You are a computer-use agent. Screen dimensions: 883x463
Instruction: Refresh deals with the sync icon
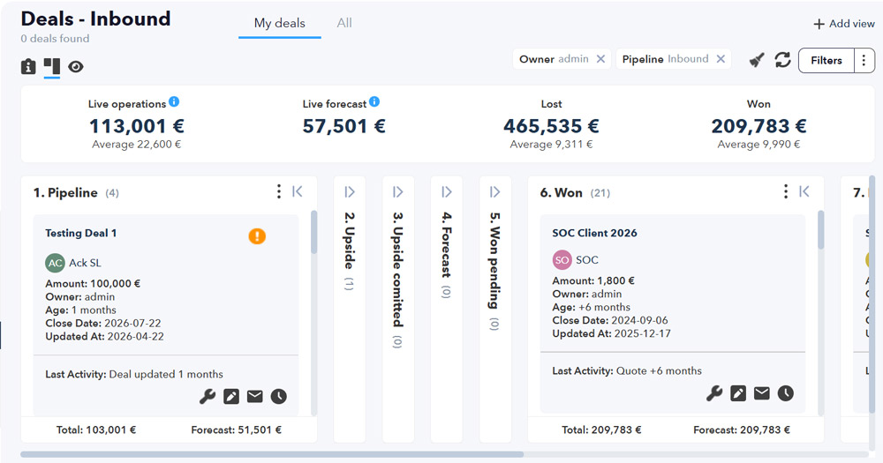click(782, 60)
